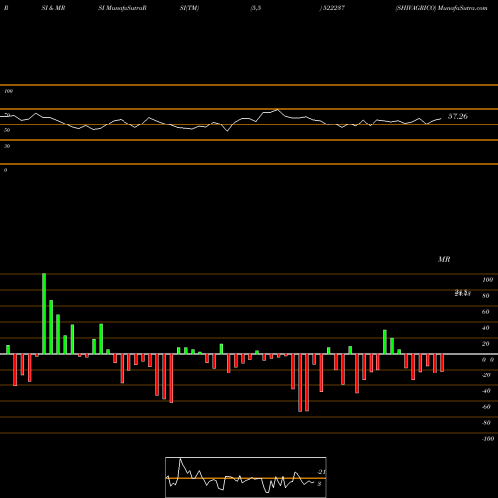Click the -21 label in mini chart
The width and height of the screenshot is (498, 498).
click(x=321, y=472)
